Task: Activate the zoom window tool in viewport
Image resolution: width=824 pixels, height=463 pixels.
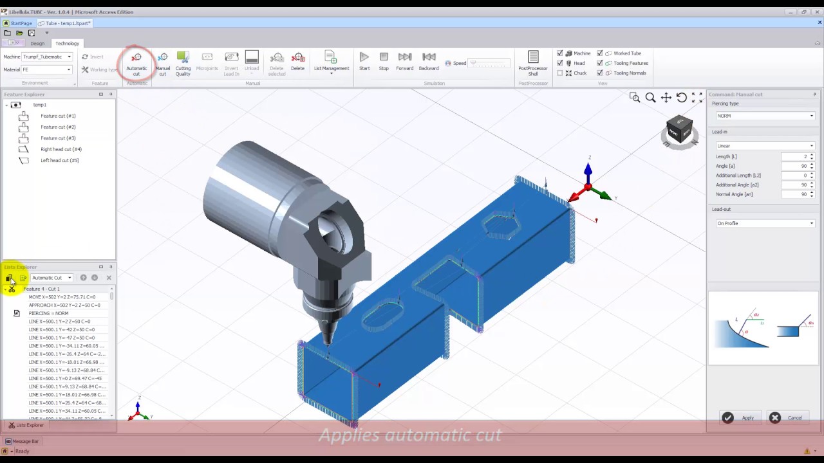Action: [x=635, y=97]
